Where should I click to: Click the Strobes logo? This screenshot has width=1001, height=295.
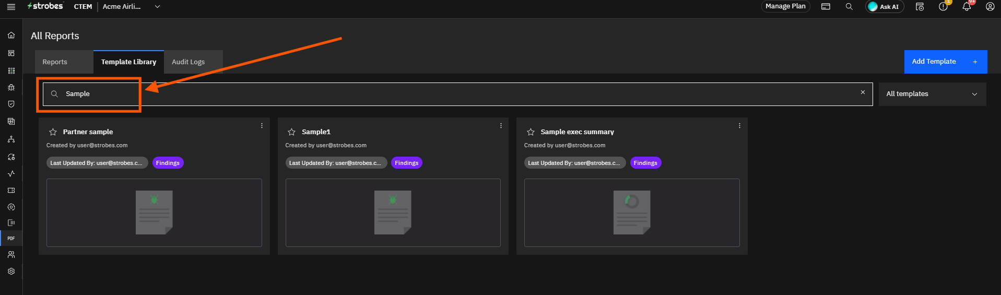(x=45, y=6)
